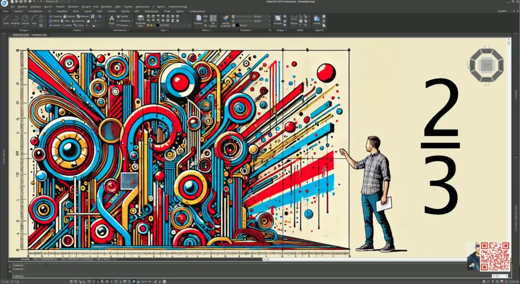This screenshot has width=520, height=284.
Task: Click the layer on/off lightbulb icon
Action: [x=149, y=25]
